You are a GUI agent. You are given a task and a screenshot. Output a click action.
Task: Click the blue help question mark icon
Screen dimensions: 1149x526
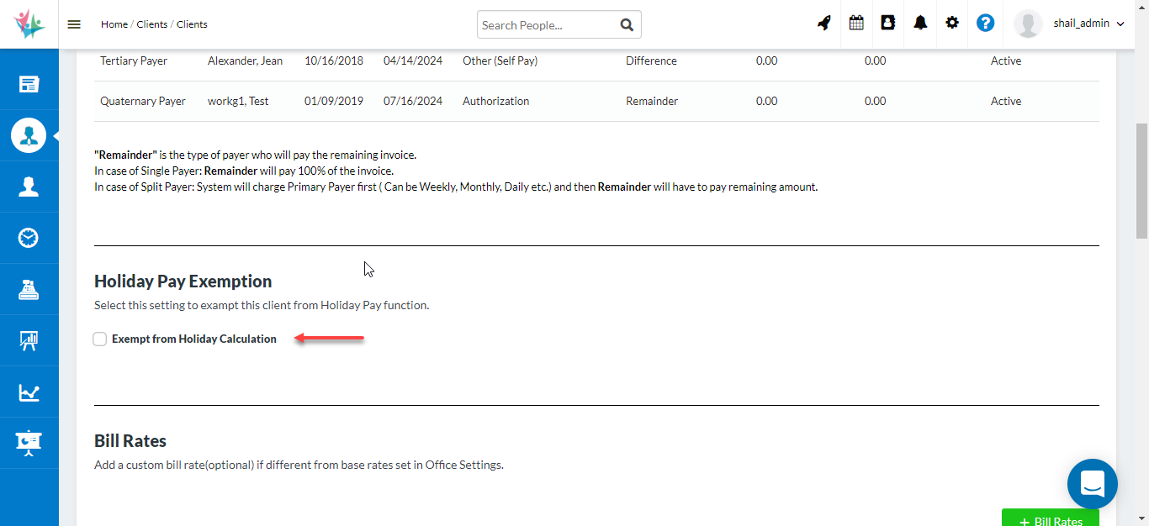(985, 24)
